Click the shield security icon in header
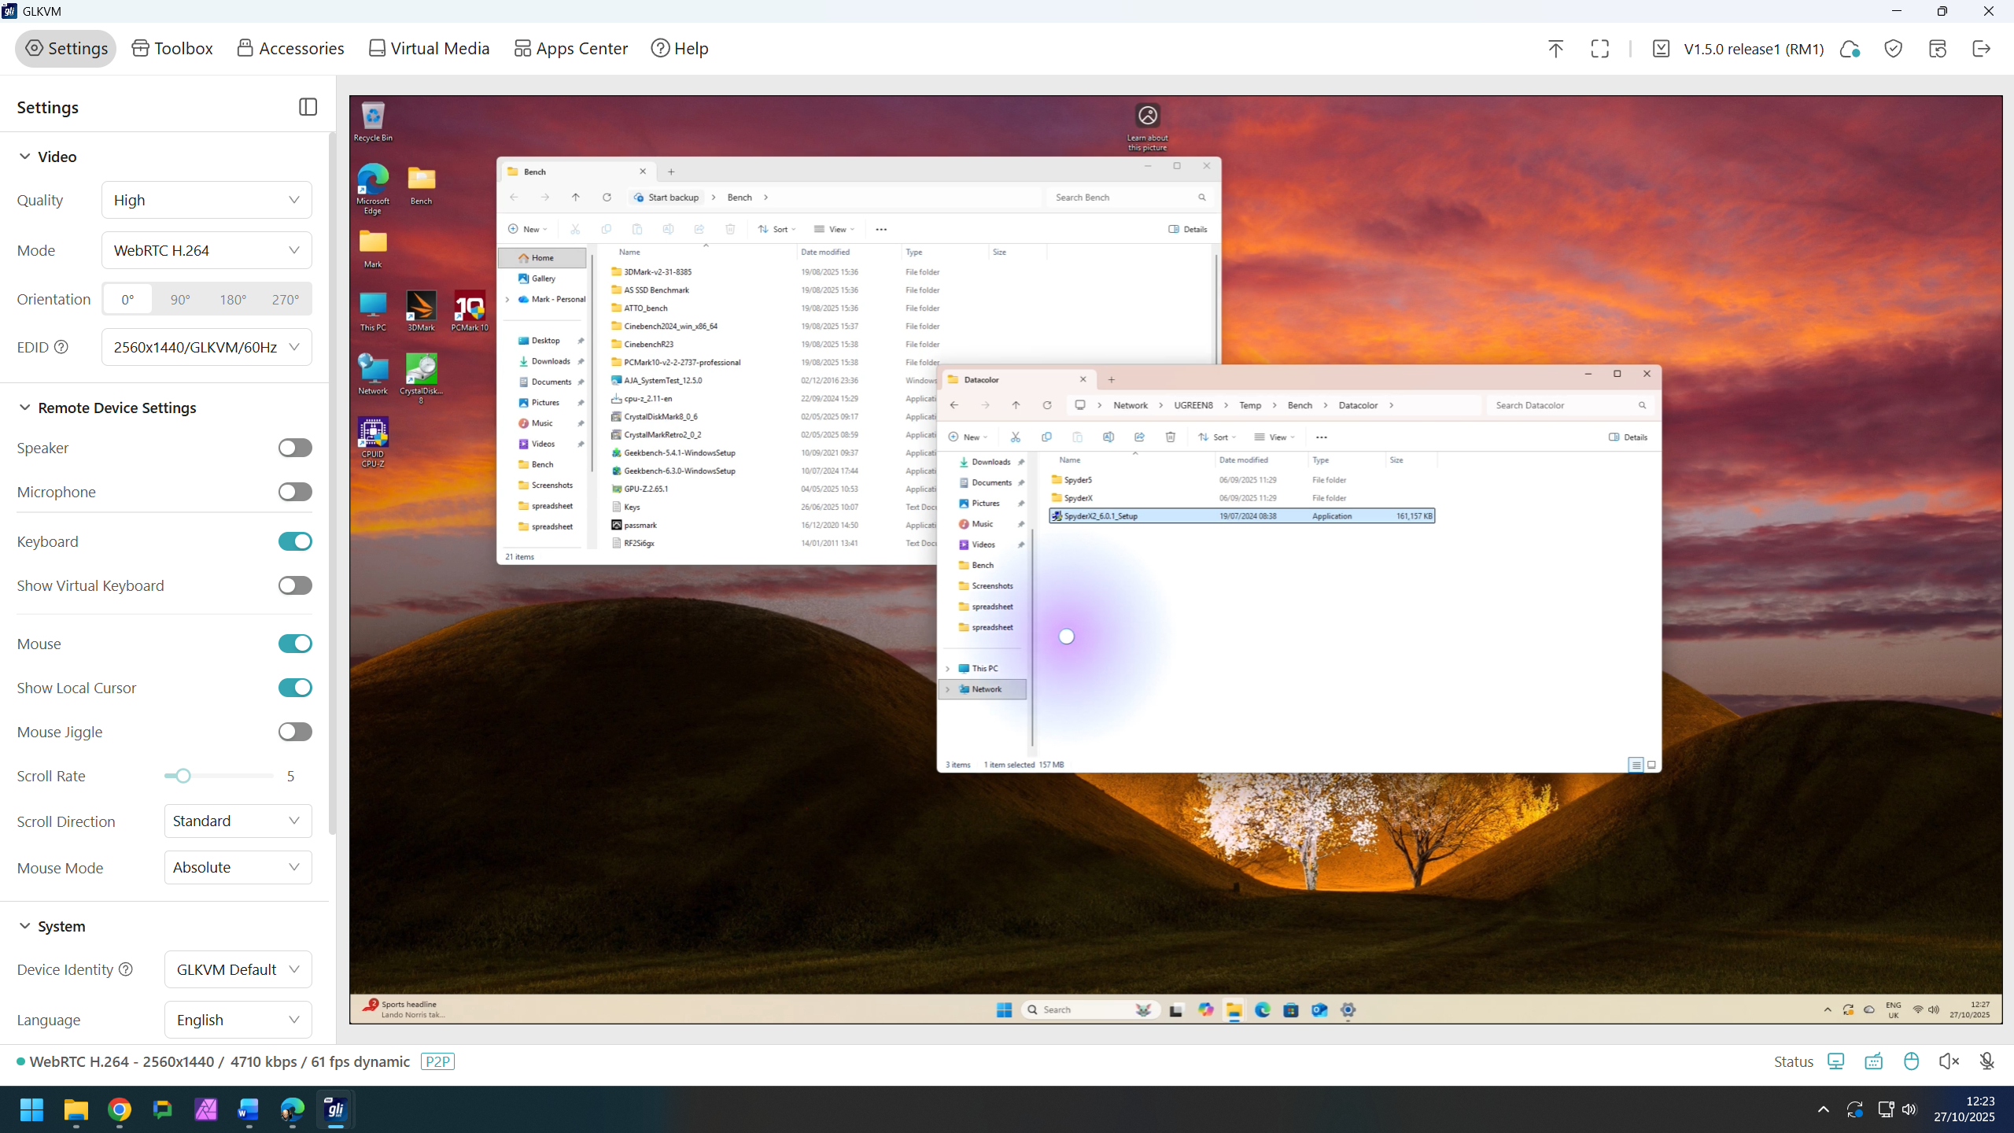The width and height of the screenshot is (2014, 1133). [1893, 49]
